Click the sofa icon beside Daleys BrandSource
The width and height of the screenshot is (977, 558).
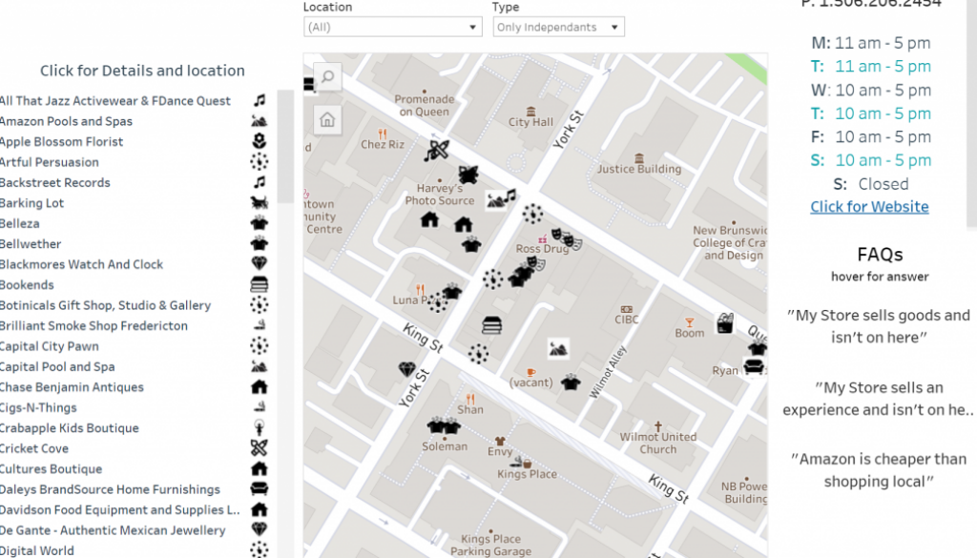(x=259, y=489)
